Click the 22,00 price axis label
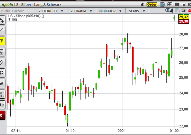Image resolution: width=191 pixels, height=135 pixels. (183, 126)
